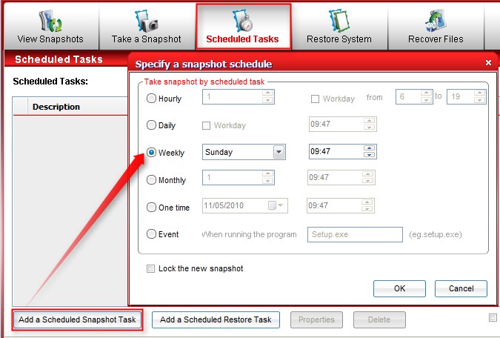The height and width of the screenshot is (338, 500).
Task: Click Cancel in schedule dialog
Action: tap(461, 288)
